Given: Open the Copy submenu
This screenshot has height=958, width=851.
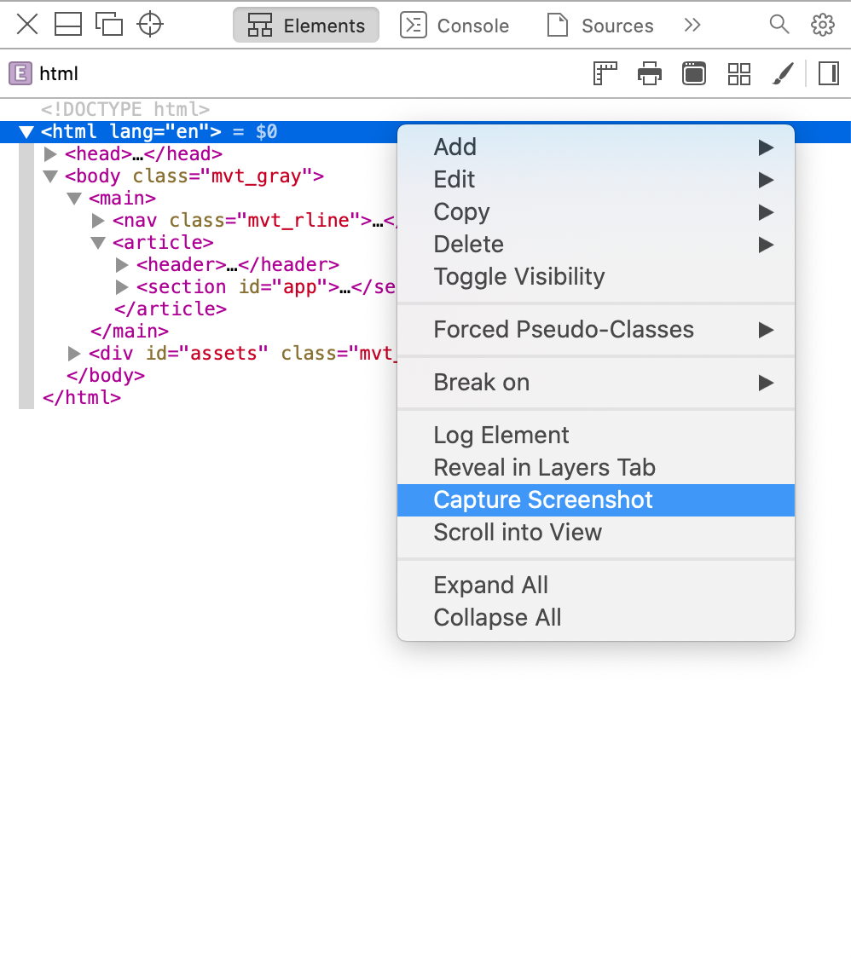Looking at the screenshot, I should [x=596, y=212].
